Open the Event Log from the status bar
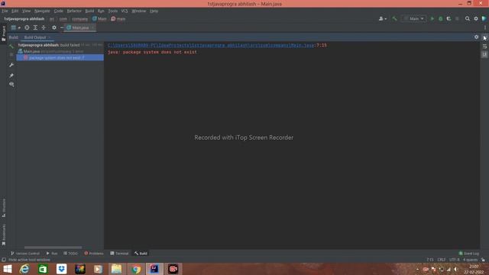Image resolution: width=489 pixels, height=275 pixels. (x=469, y=254)
